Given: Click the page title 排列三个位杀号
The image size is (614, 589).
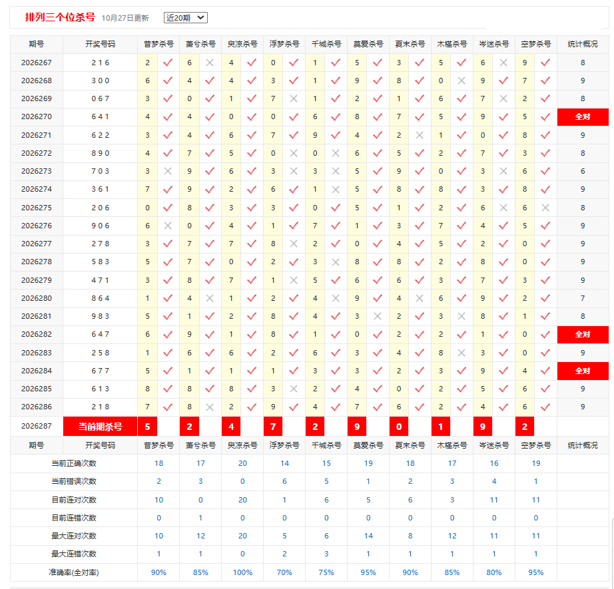Looking at the screenshot, I should click(60, 17).
